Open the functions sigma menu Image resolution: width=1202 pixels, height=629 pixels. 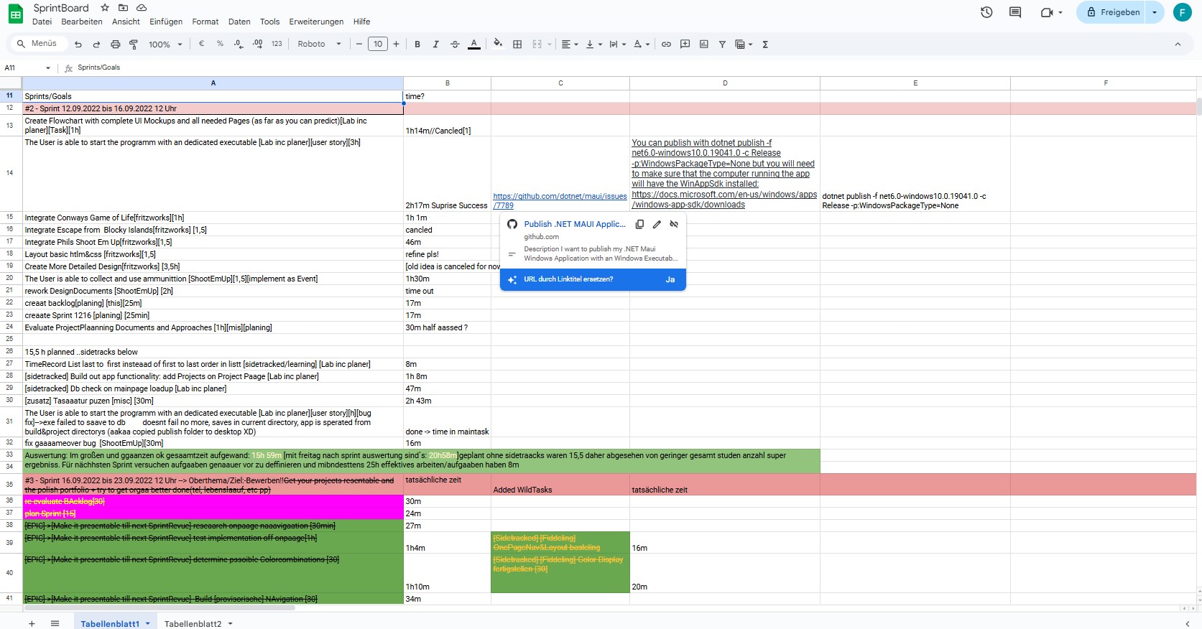click(x=765, y=44)
